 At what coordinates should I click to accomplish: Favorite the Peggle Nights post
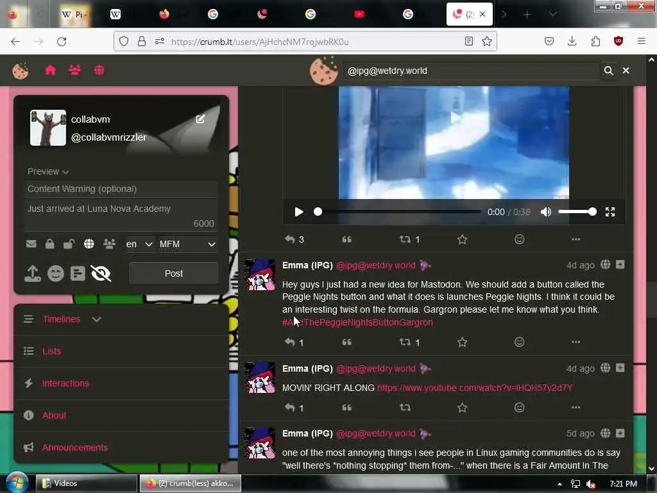click(x=462, y=342)
